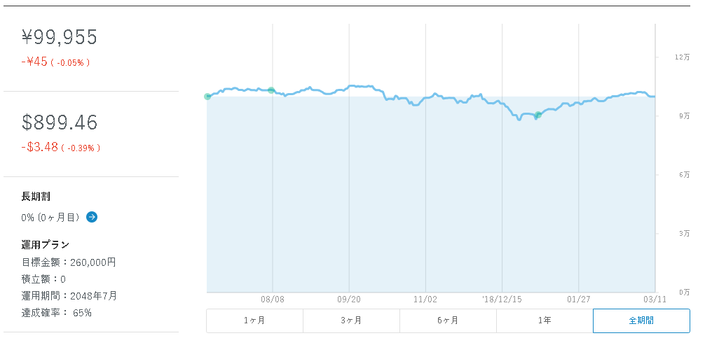
Task: Open the 運用プラン heading
Action: [46, 245]
